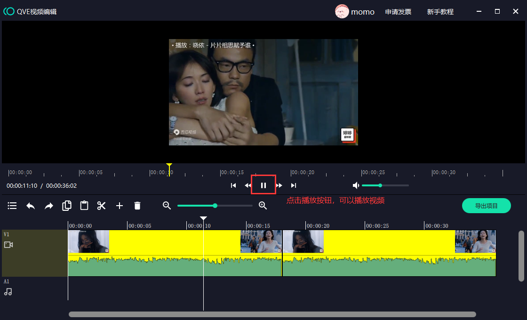Open the 申请发票 invoice menu

(x=398, y=12)
